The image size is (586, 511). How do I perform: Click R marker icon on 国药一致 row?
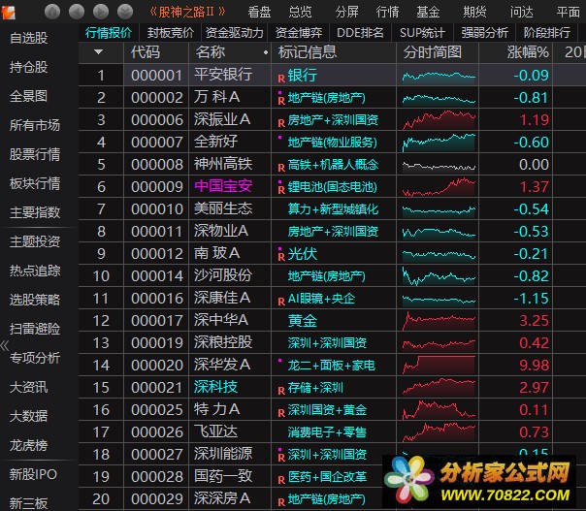pos(281,480)
